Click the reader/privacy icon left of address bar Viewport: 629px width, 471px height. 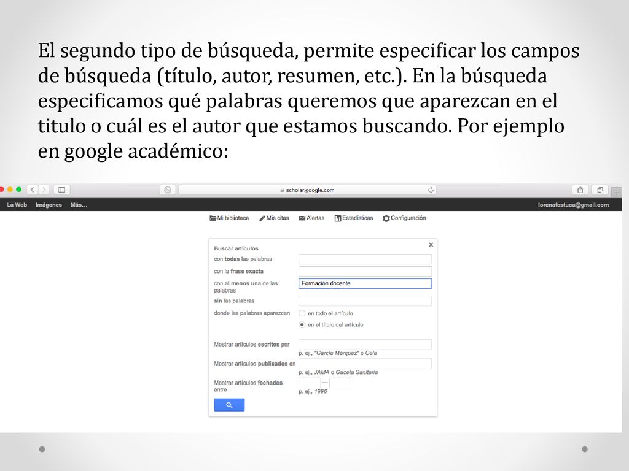coord(168,190)
